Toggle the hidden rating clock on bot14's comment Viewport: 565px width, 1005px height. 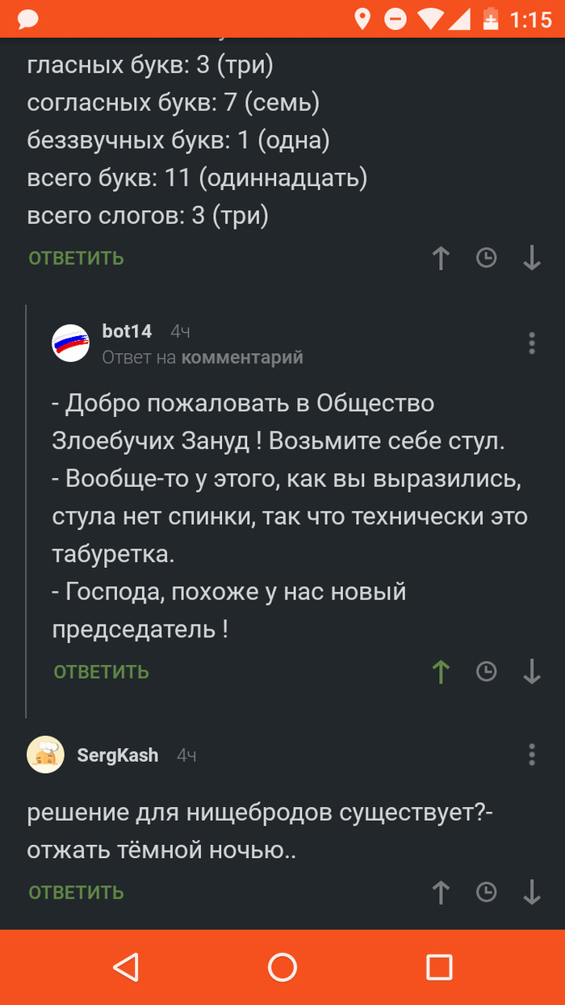(486, 671)
